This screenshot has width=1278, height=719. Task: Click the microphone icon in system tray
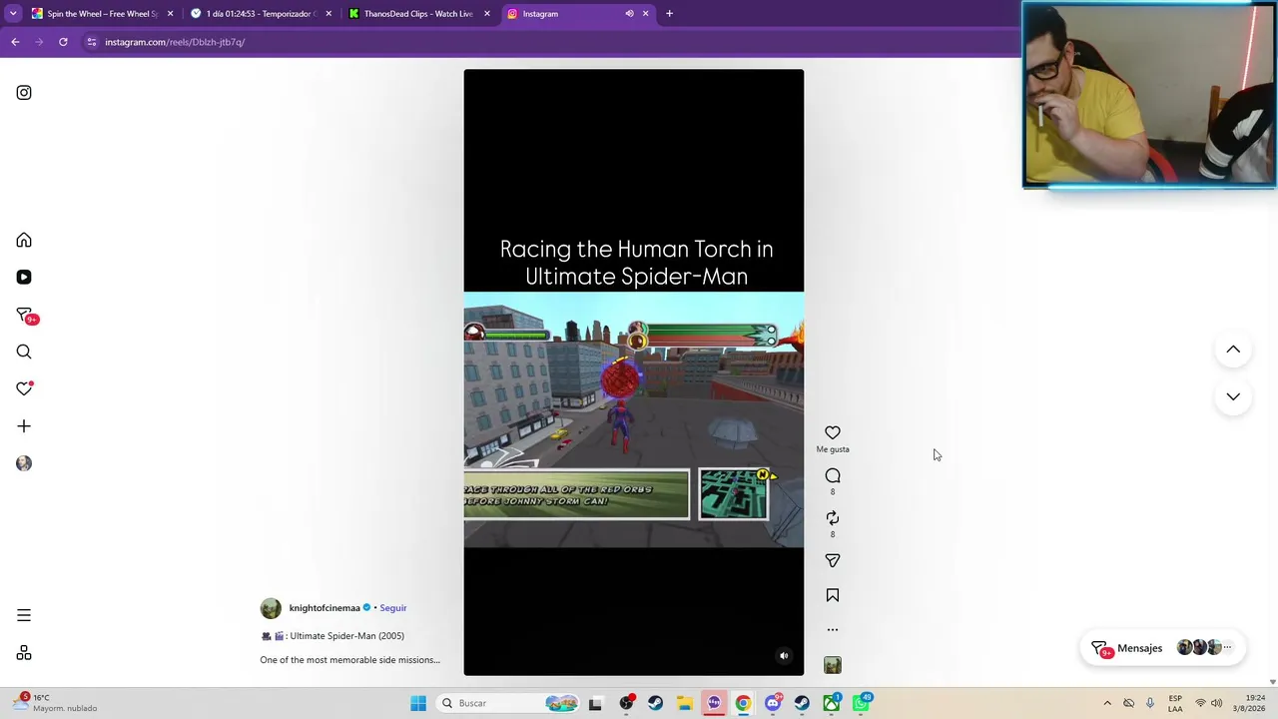click(x=1150, y=704)
